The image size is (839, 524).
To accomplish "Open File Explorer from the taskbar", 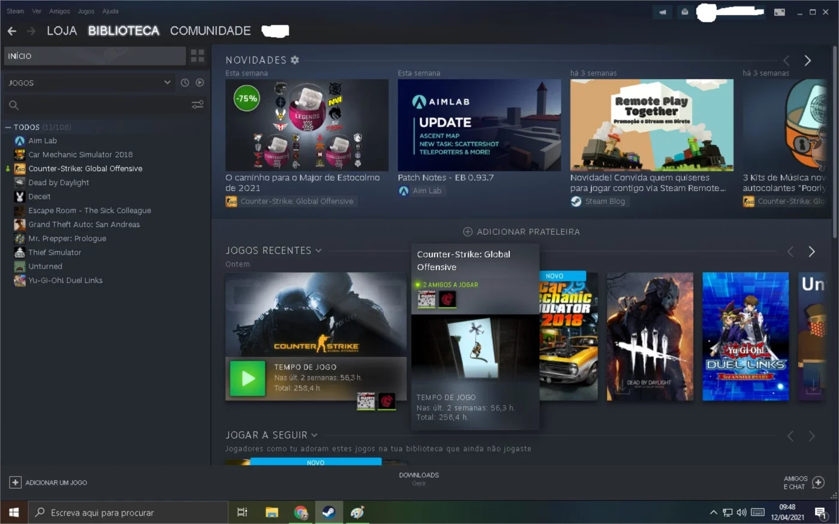I will [x=272, y=513].
